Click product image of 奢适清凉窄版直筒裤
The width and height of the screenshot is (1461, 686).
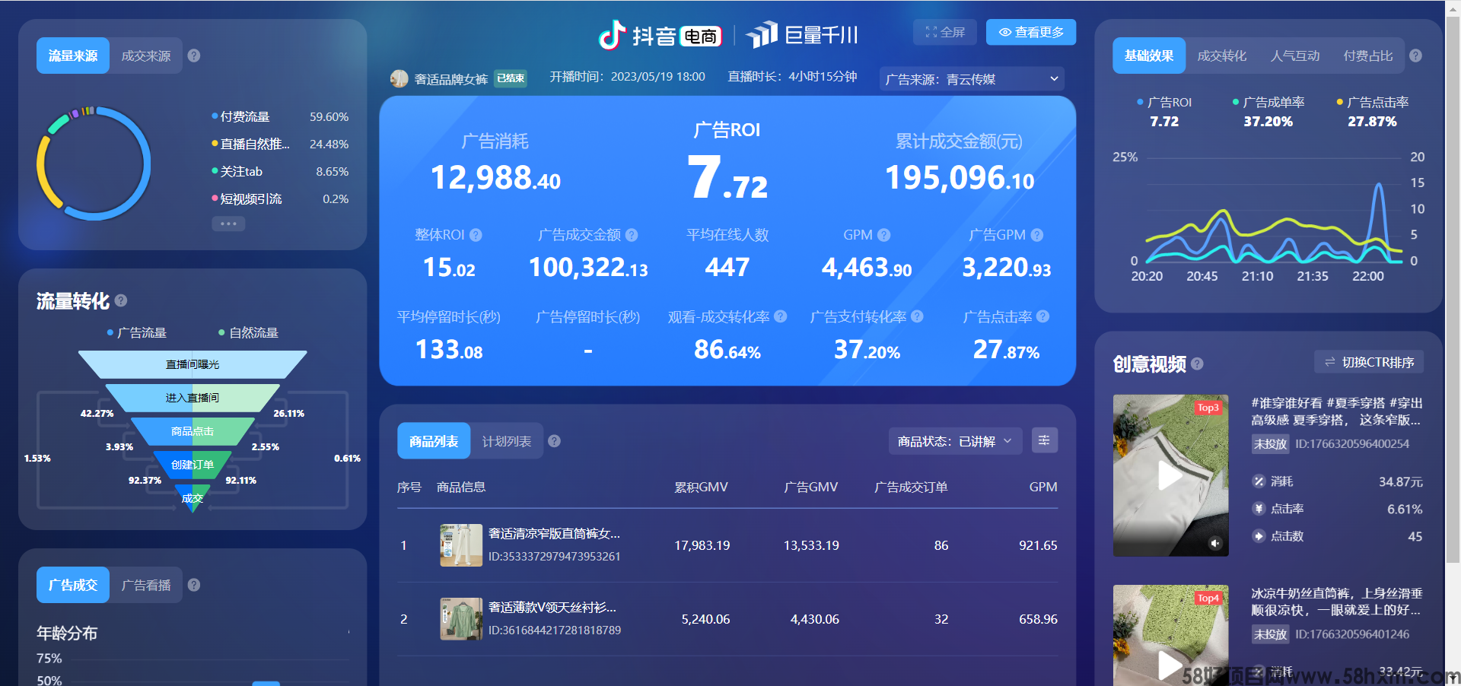[461, 545]
